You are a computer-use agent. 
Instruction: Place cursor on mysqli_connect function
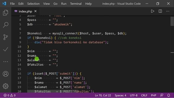click(x=65, y=33)
